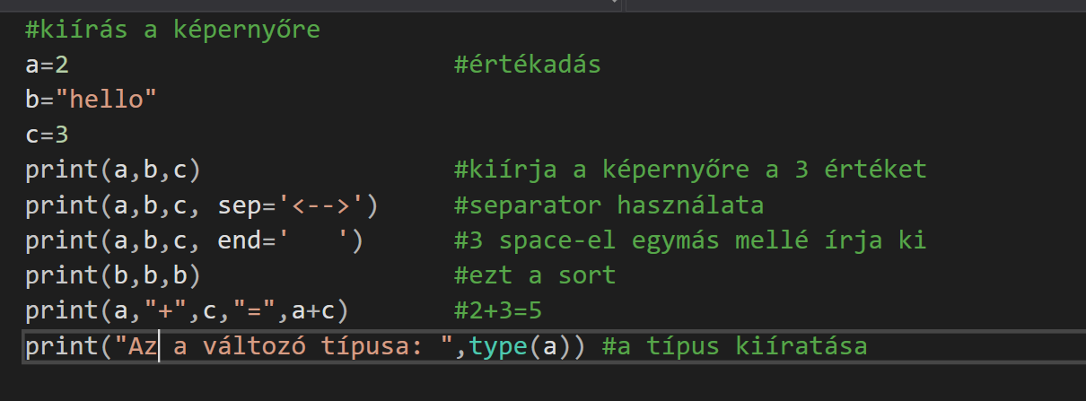
Task: Place cursor on the 'a=2' assignment
Action: click(47, 65)
